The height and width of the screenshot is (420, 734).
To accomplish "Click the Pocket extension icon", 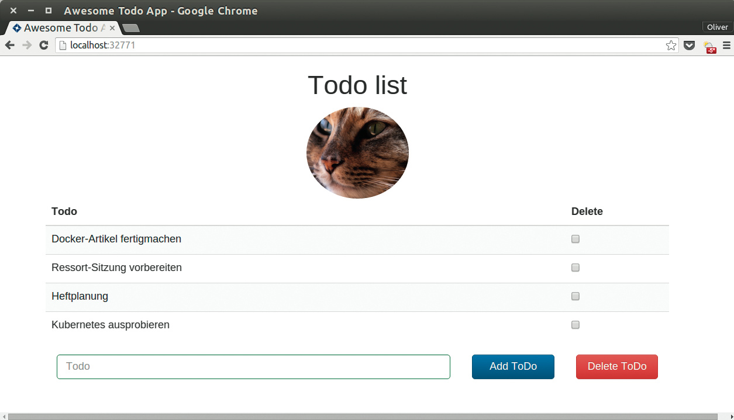I will click(x=690, y=45).
